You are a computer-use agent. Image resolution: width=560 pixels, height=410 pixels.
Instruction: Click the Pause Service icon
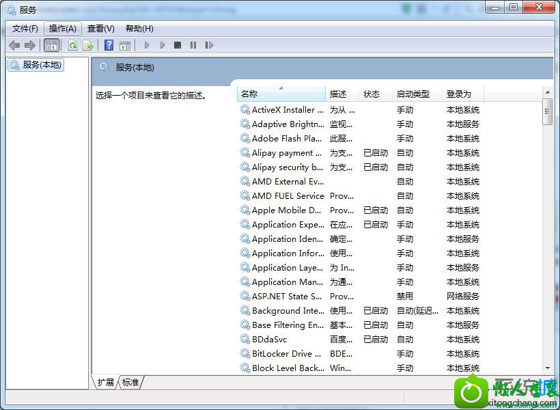193,45
